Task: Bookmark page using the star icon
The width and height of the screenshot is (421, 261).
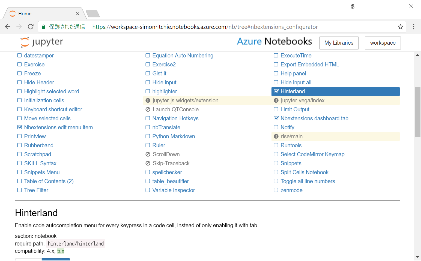Action: (400, 27)
